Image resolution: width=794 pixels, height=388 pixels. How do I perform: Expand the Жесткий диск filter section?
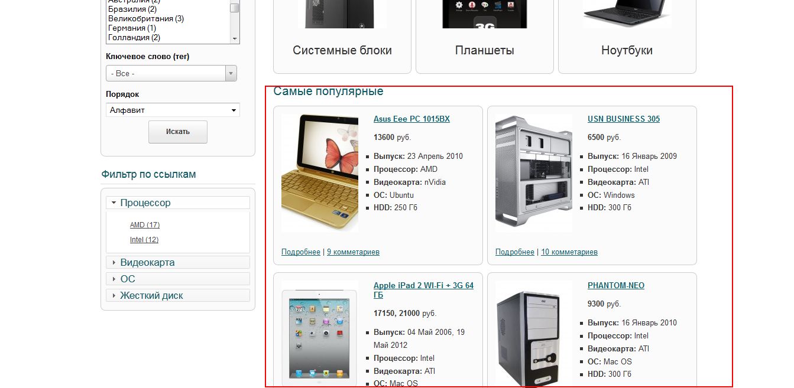pyautogui.click(x=178, y=295)
